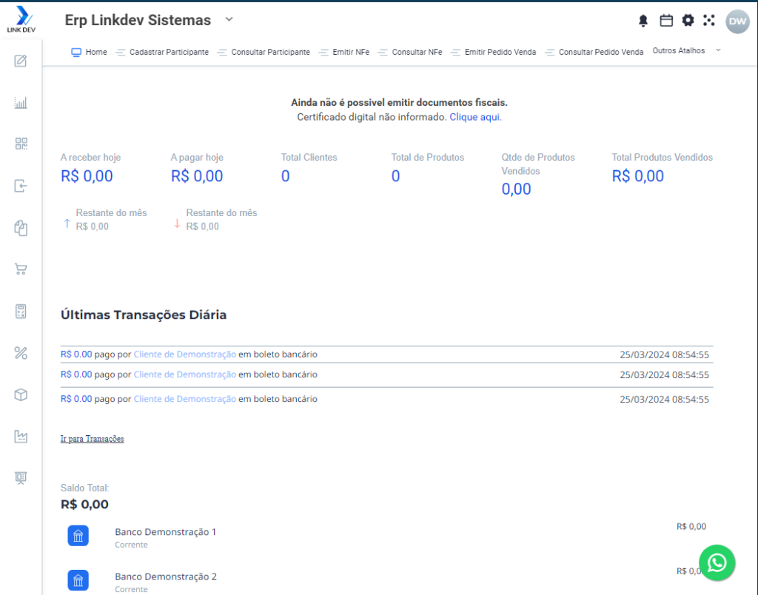Image resolution: width=758 pixels, height=595 pixels.
Task: Click the WhatsApp floating button
Action: pyautogui.click(x=717, y=563)
